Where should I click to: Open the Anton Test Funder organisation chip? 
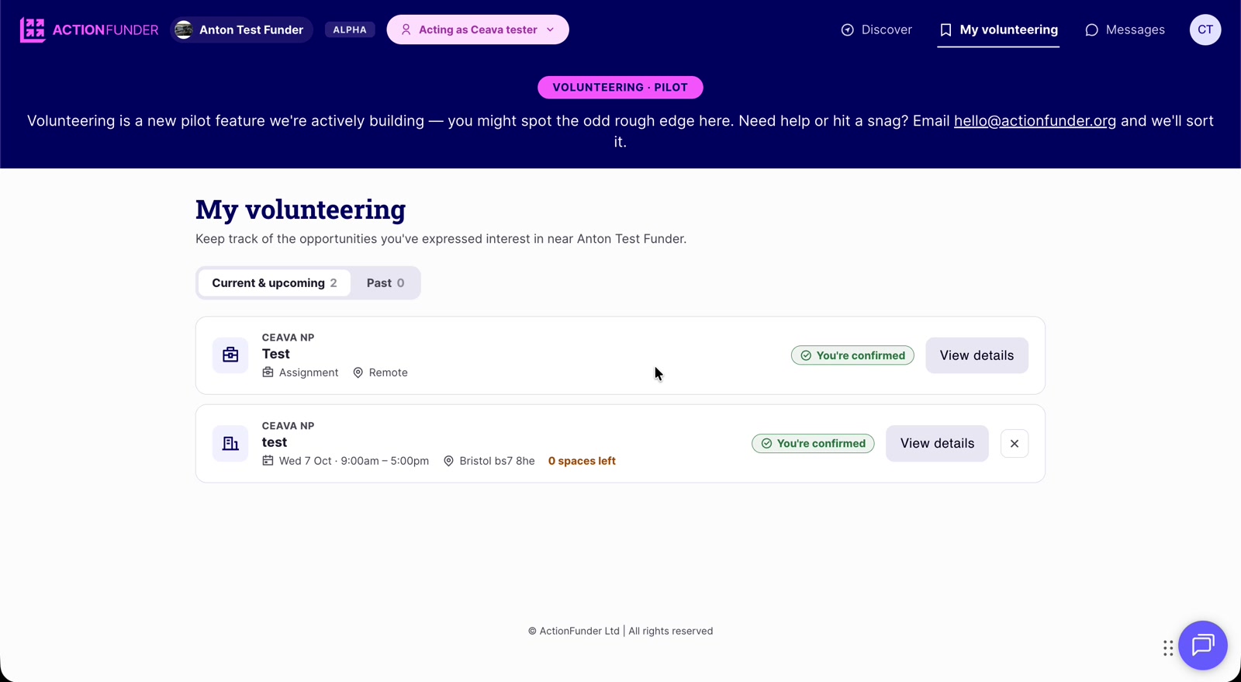coord(241,29)
